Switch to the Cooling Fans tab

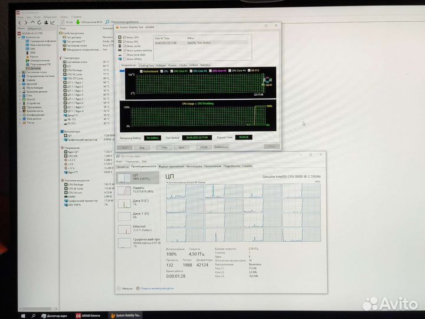(x=146, y=66)
